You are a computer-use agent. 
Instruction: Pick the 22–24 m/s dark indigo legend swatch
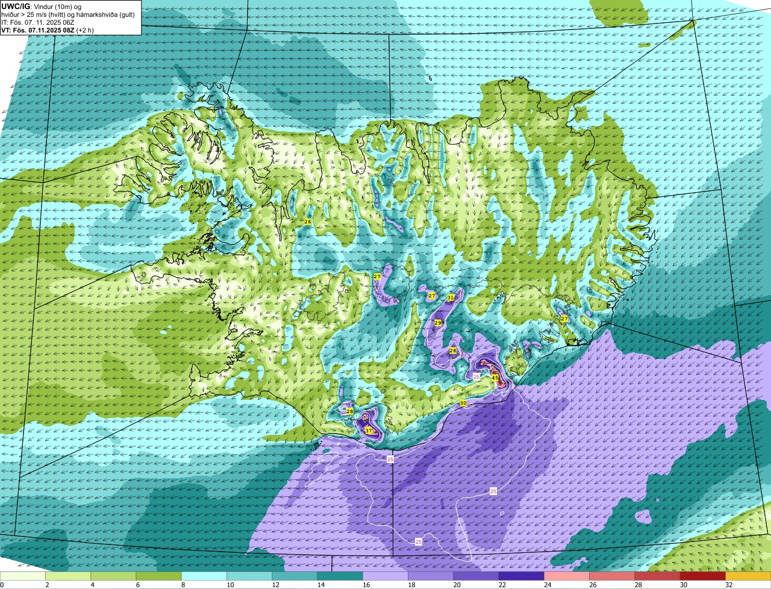pyautogui.click(x=522, y=576)
